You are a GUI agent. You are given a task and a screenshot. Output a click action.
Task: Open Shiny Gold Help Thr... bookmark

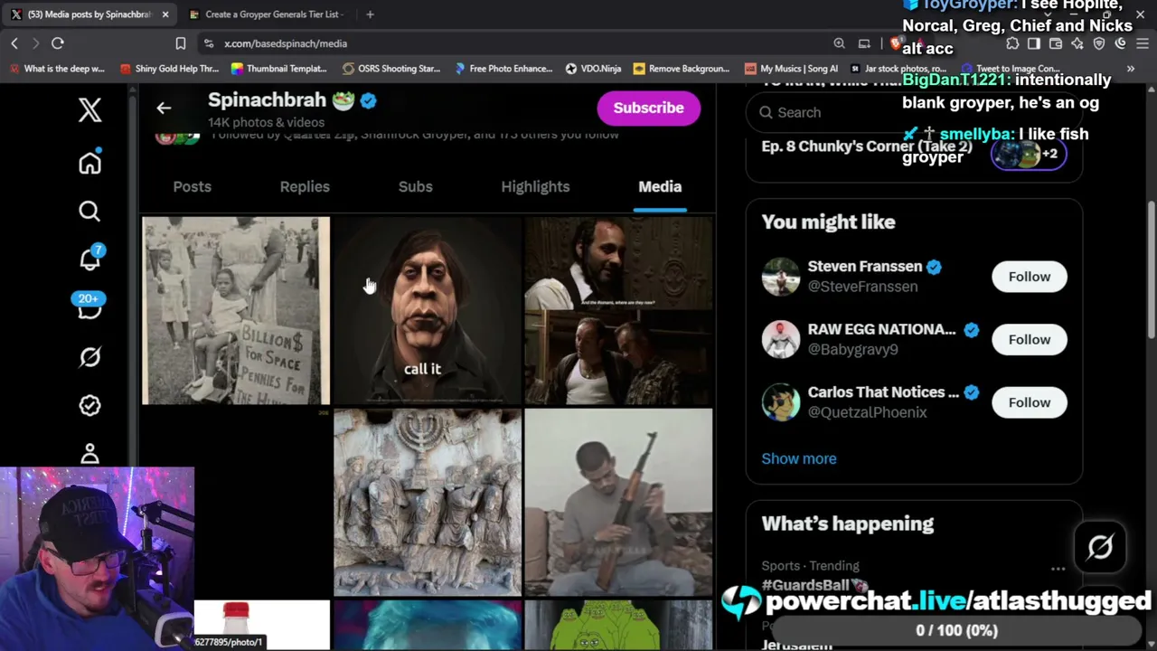tap(169, 69)
